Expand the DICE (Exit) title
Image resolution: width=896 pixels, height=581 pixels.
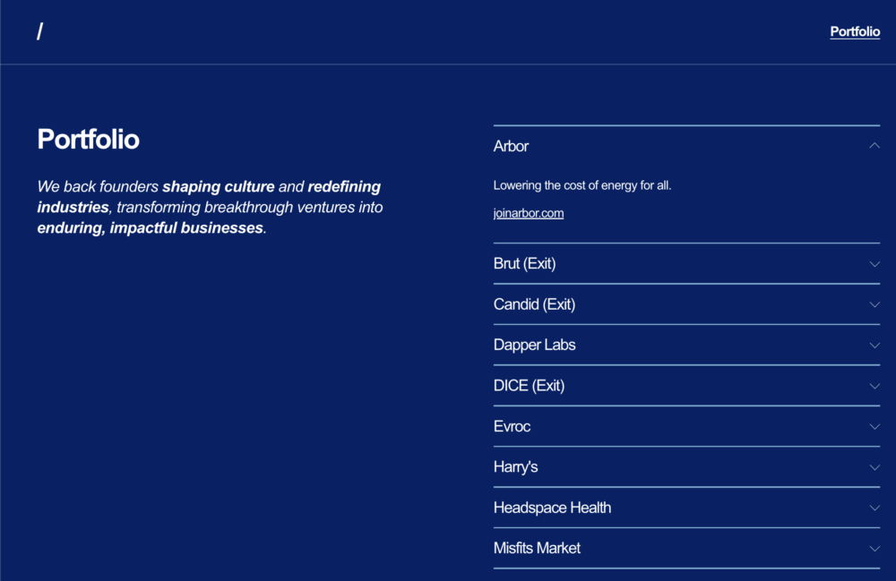[x=529, y=386]
